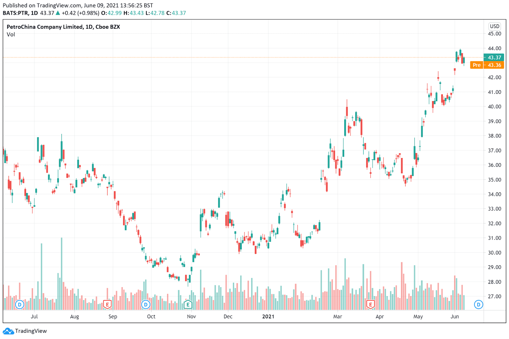The width and height of the screenshot is (509, 339).
Task: Click the Nov label on time axis
Action: [192, 316]
